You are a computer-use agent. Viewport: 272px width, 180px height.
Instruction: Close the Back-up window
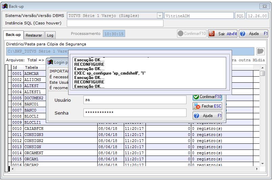[x=265, y=6]
